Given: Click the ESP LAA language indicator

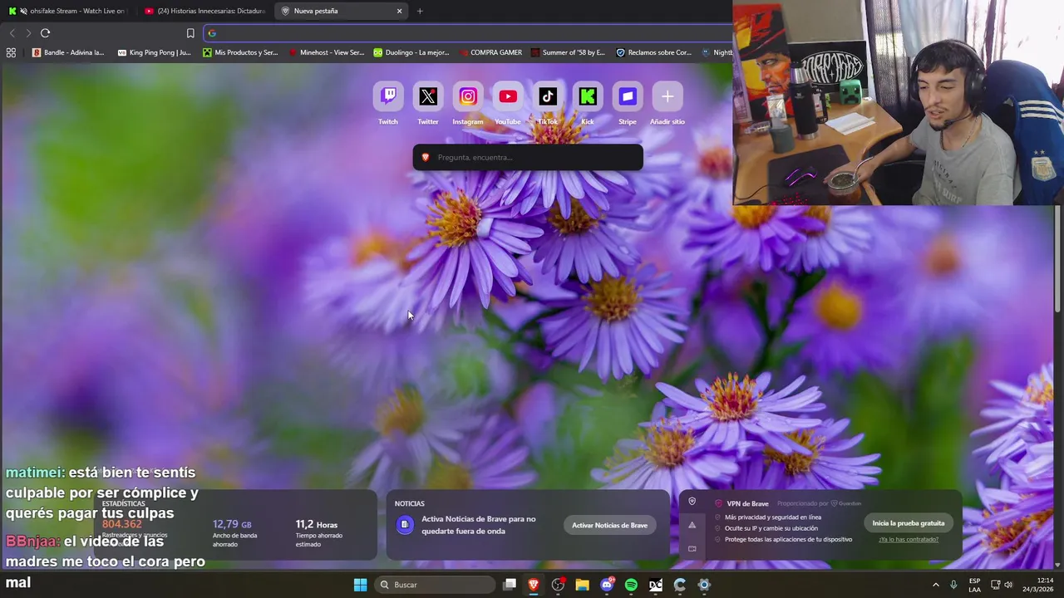Looking at the screenshot, I should pyautogui.click(x=974, y=585).
